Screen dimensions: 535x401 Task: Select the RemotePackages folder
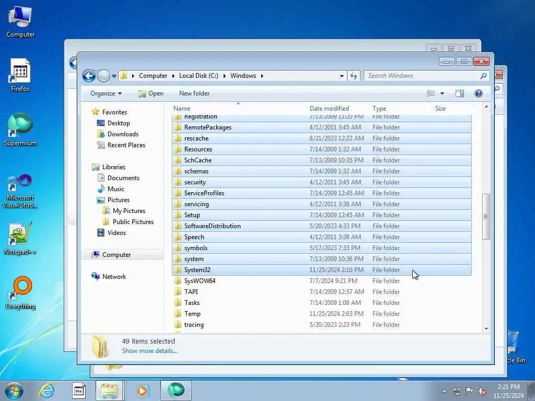pos(322,127)
